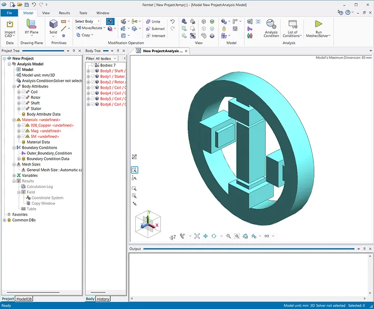The height and width of the screenshot is (309, 374).
Task: Click the zoom window tool
Action: [x=237, y=236]
